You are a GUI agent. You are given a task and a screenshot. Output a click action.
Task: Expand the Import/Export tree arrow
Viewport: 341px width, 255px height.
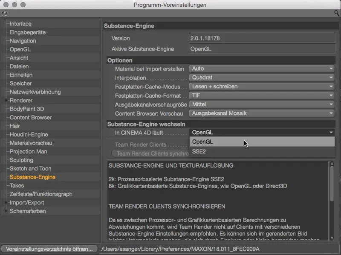[x=6, y=202]
